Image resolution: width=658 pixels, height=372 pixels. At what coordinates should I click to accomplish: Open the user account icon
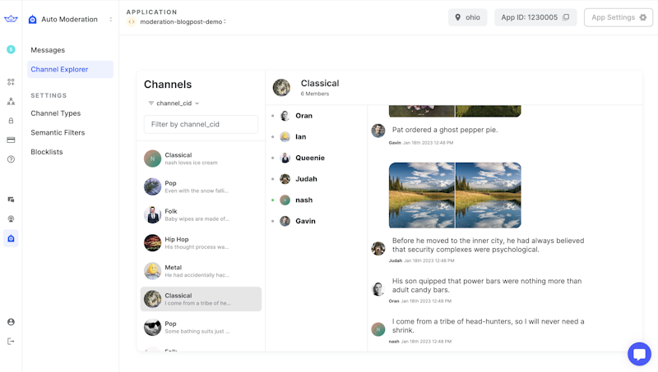pyautogui.click(x=11, y=322)
